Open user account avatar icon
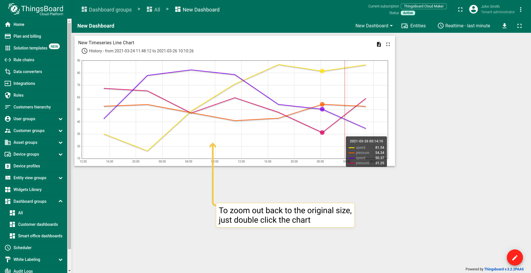531x273 pixels. 474,9
